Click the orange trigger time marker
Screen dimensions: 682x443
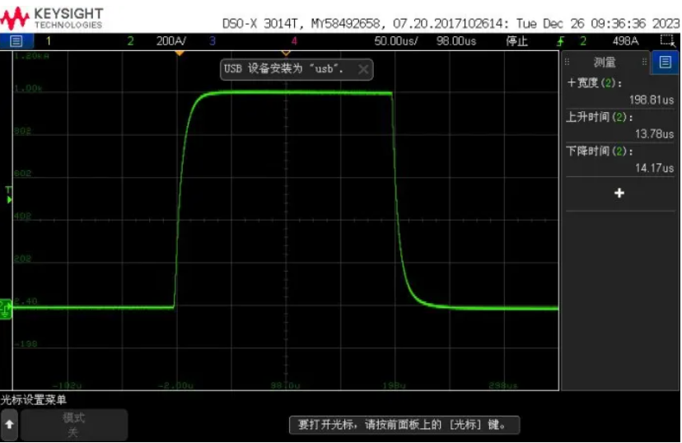coord(179,53)
